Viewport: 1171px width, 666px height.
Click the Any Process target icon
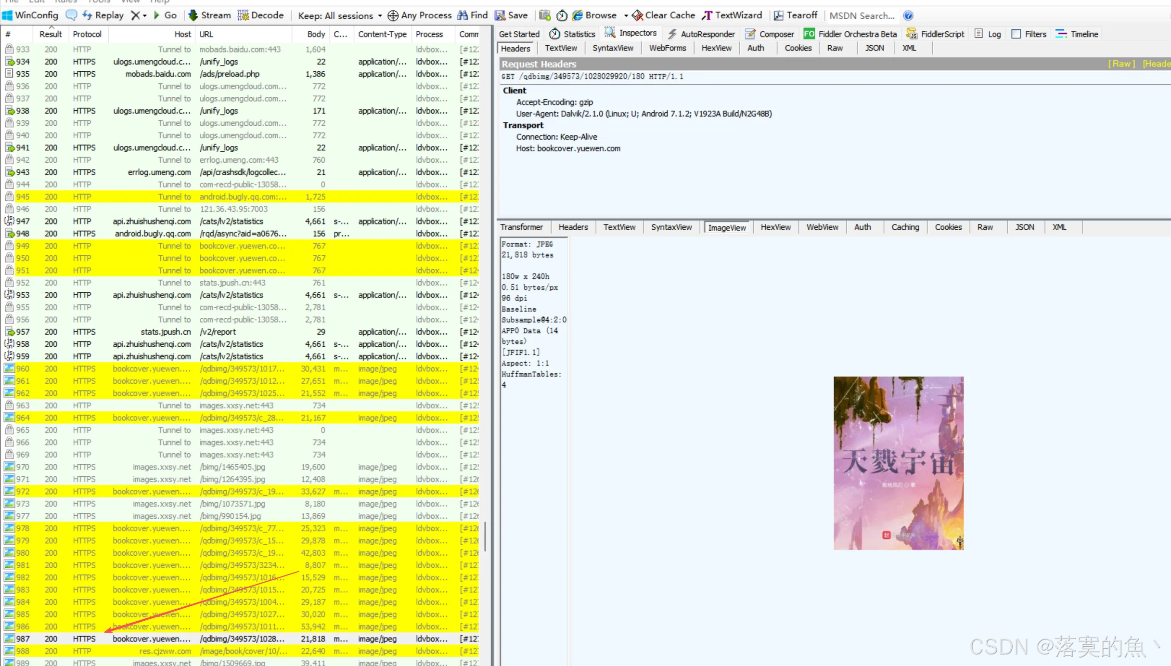(x=393, y=16)
